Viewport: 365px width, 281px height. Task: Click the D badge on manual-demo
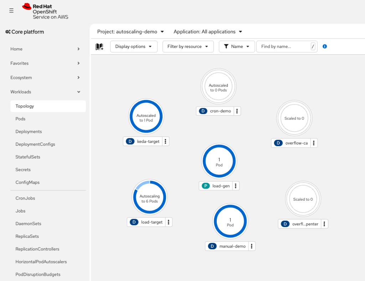[x=212, y=246]
